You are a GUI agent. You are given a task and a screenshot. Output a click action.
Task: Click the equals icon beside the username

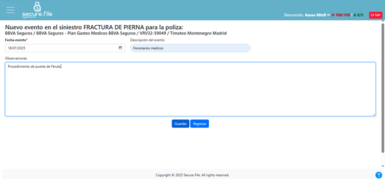[x=329, y=15]
